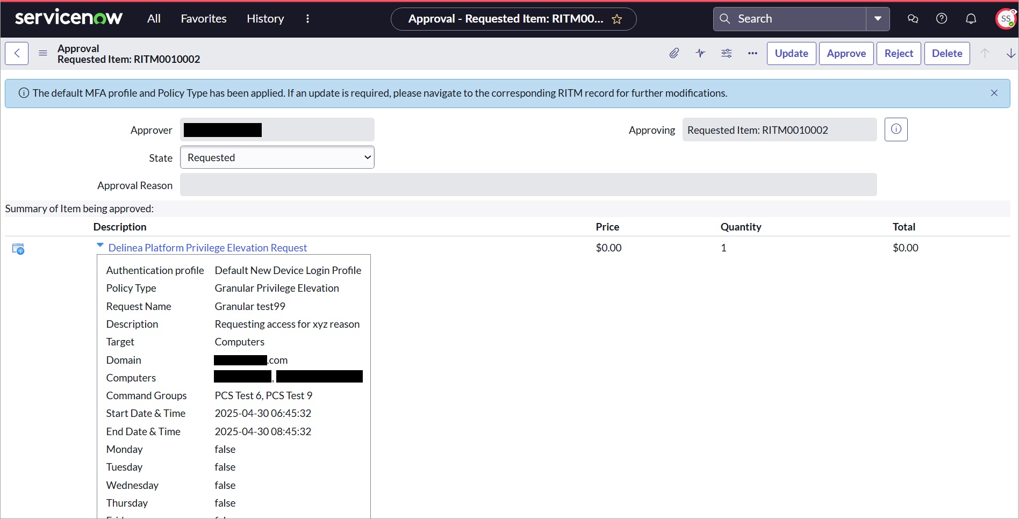Click the notifications bell icon
This screenshot has width=1019, height=519.
click(971, 19)
